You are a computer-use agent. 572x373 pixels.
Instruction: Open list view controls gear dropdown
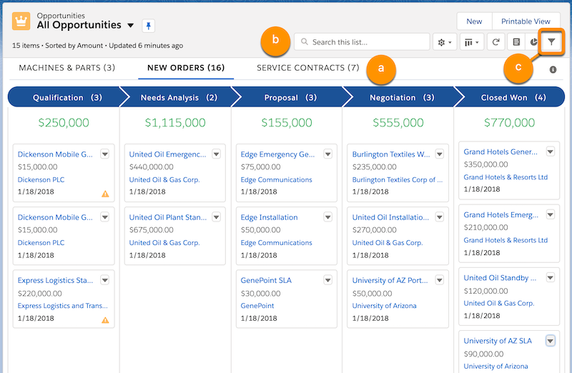(x=445, y=42)
